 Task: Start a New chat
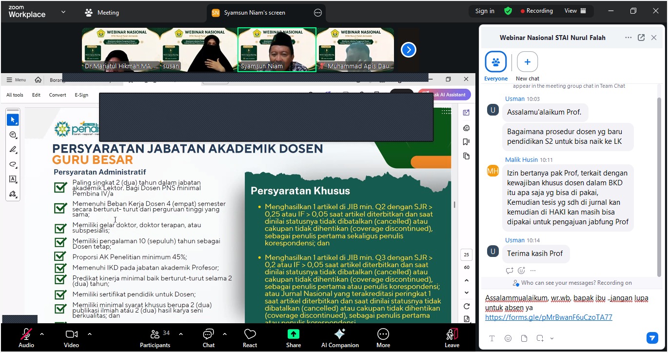pos(528,67)
